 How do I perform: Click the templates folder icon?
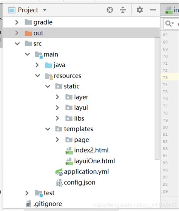coord(59,129)
